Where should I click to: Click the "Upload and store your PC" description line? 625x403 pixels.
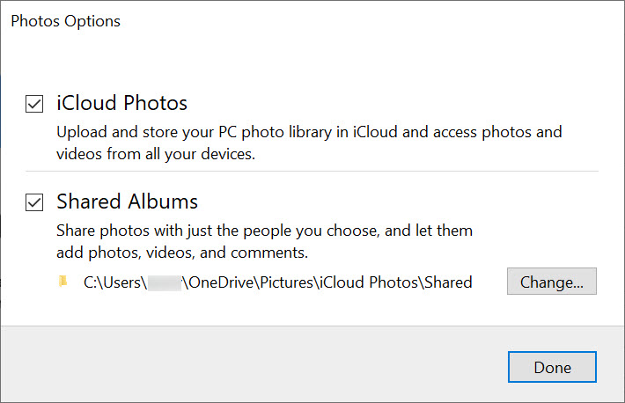pos(308,133)
